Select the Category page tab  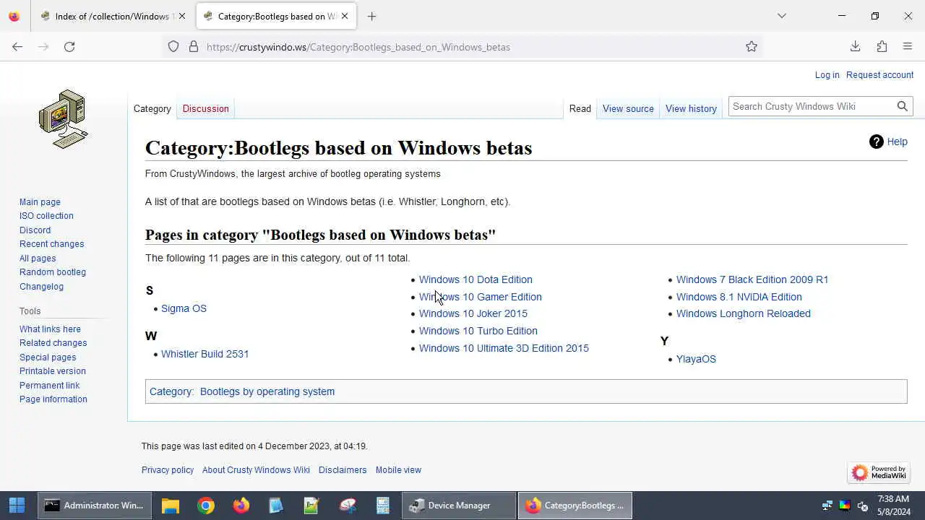(152, 108)
